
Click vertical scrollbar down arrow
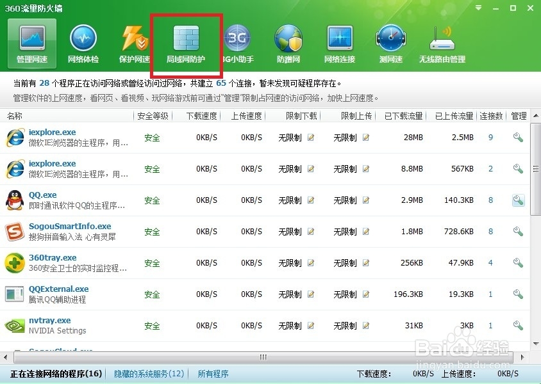tap(536, 344)
